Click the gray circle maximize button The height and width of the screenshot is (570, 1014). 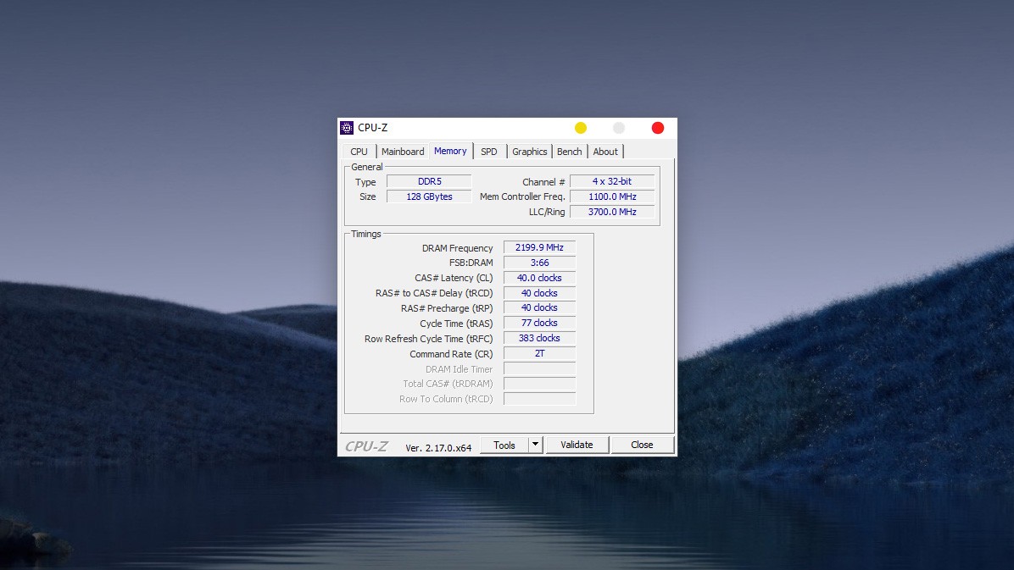coord(619,128)
